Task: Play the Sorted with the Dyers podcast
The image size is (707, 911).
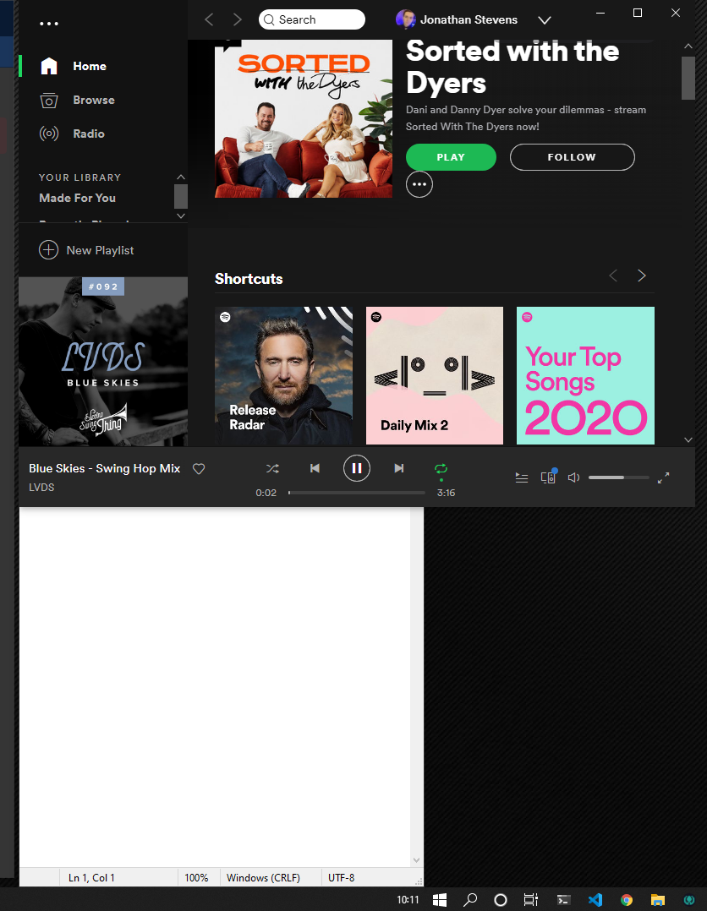Action: [451, 157]
